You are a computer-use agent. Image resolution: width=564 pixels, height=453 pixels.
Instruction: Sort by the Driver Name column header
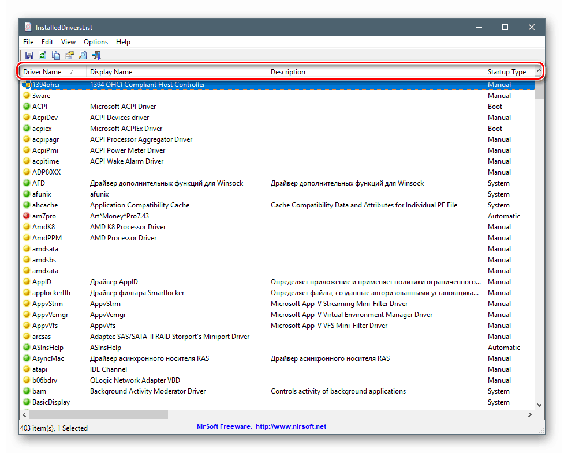point(42,72)
